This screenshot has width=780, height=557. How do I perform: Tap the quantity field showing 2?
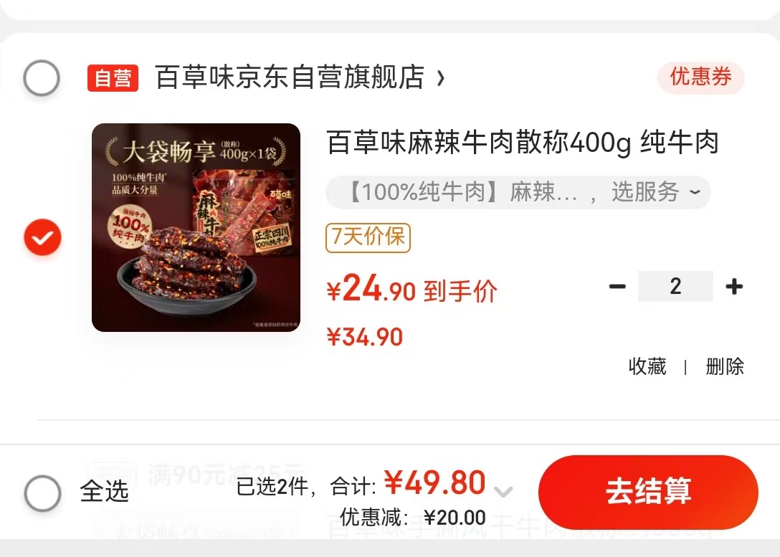click(675, 287)
